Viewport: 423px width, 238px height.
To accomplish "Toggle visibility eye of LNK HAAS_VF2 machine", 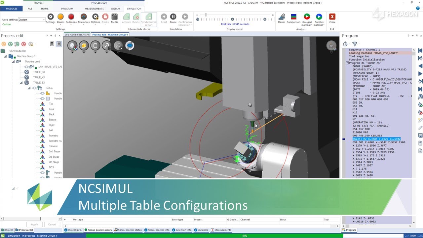I will [x=26, y=67].
